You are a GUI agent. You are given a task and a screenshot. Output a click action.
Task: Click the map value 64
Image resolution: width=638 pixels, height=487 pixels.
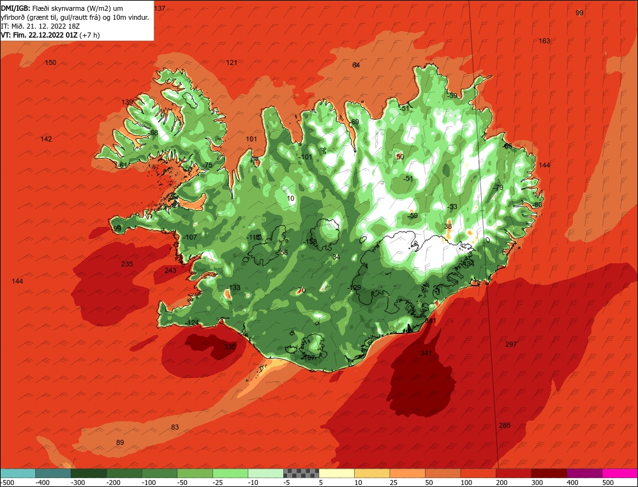(x=356, y=65)
